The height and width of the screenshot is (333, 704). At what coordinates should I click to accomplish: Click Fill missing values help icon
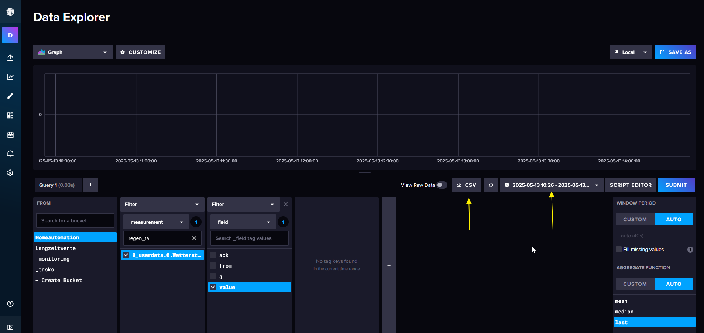tap(690, 250)
